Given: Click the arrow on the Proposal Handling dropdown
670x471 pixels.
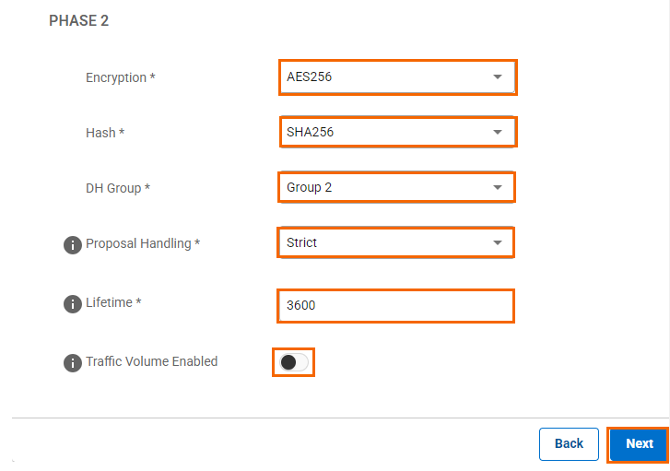Looking at the screenshot, I should pos(498,243).
